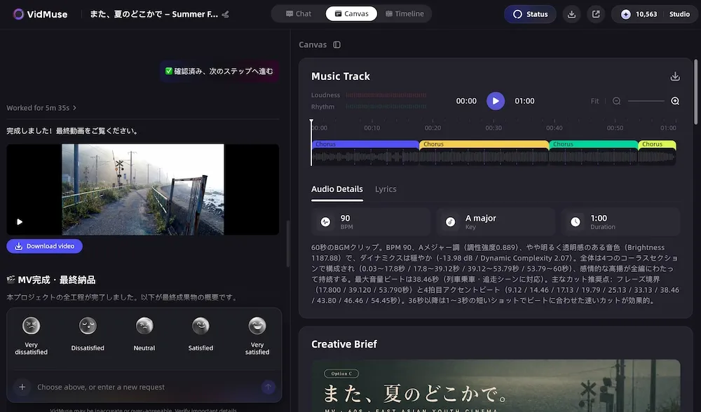Rate as Dissatisfied
The height and width of the screenshot is (412, 701).
88,335
